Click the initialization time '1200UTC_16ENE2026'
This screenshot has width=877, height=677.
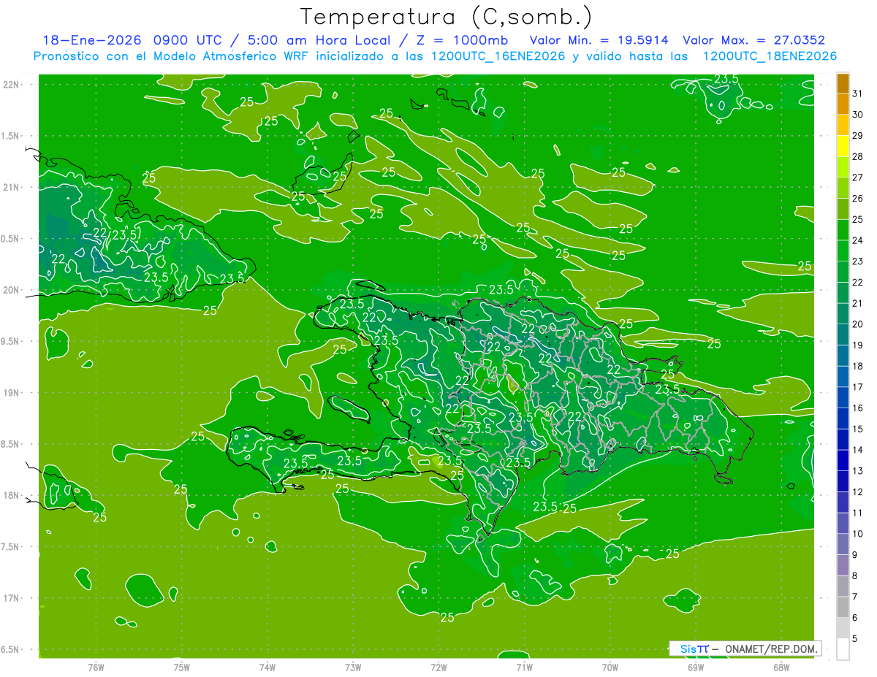point(498,56)
